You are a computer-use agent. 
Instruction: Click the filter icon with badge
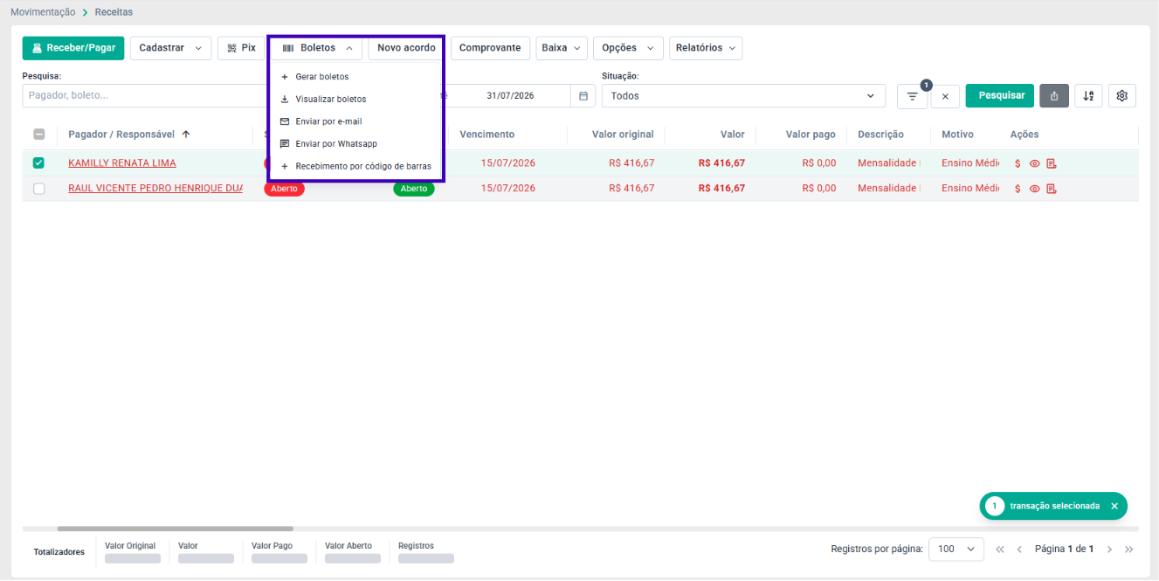coord(912,96)
